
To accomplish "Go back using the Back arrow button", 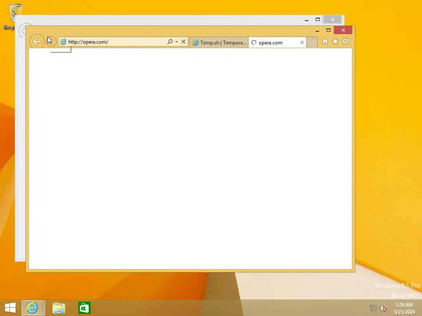I will point(37,42).
